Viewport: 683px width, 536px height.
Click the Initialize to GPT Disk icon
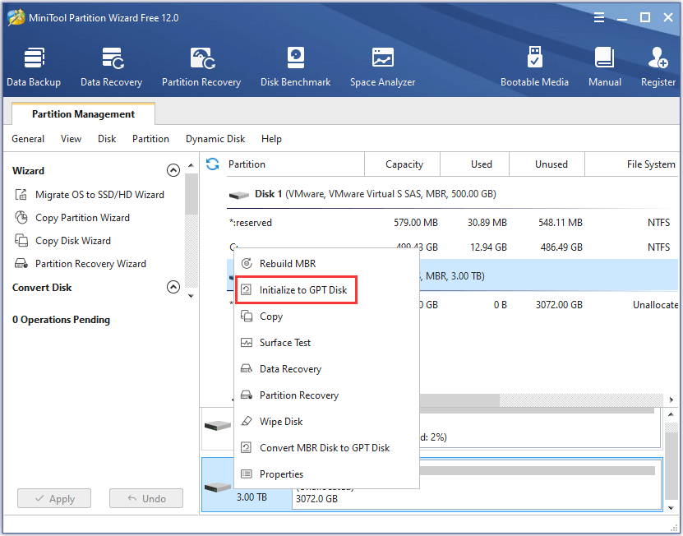(x=246, y=290)
